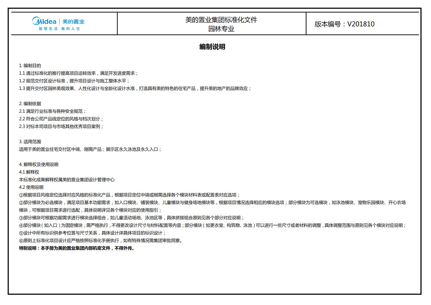Viewport: 431px width, 305px height.
Task: Click the page title '编制说明'
Action: pyautogui.click(x=212, y=47)
